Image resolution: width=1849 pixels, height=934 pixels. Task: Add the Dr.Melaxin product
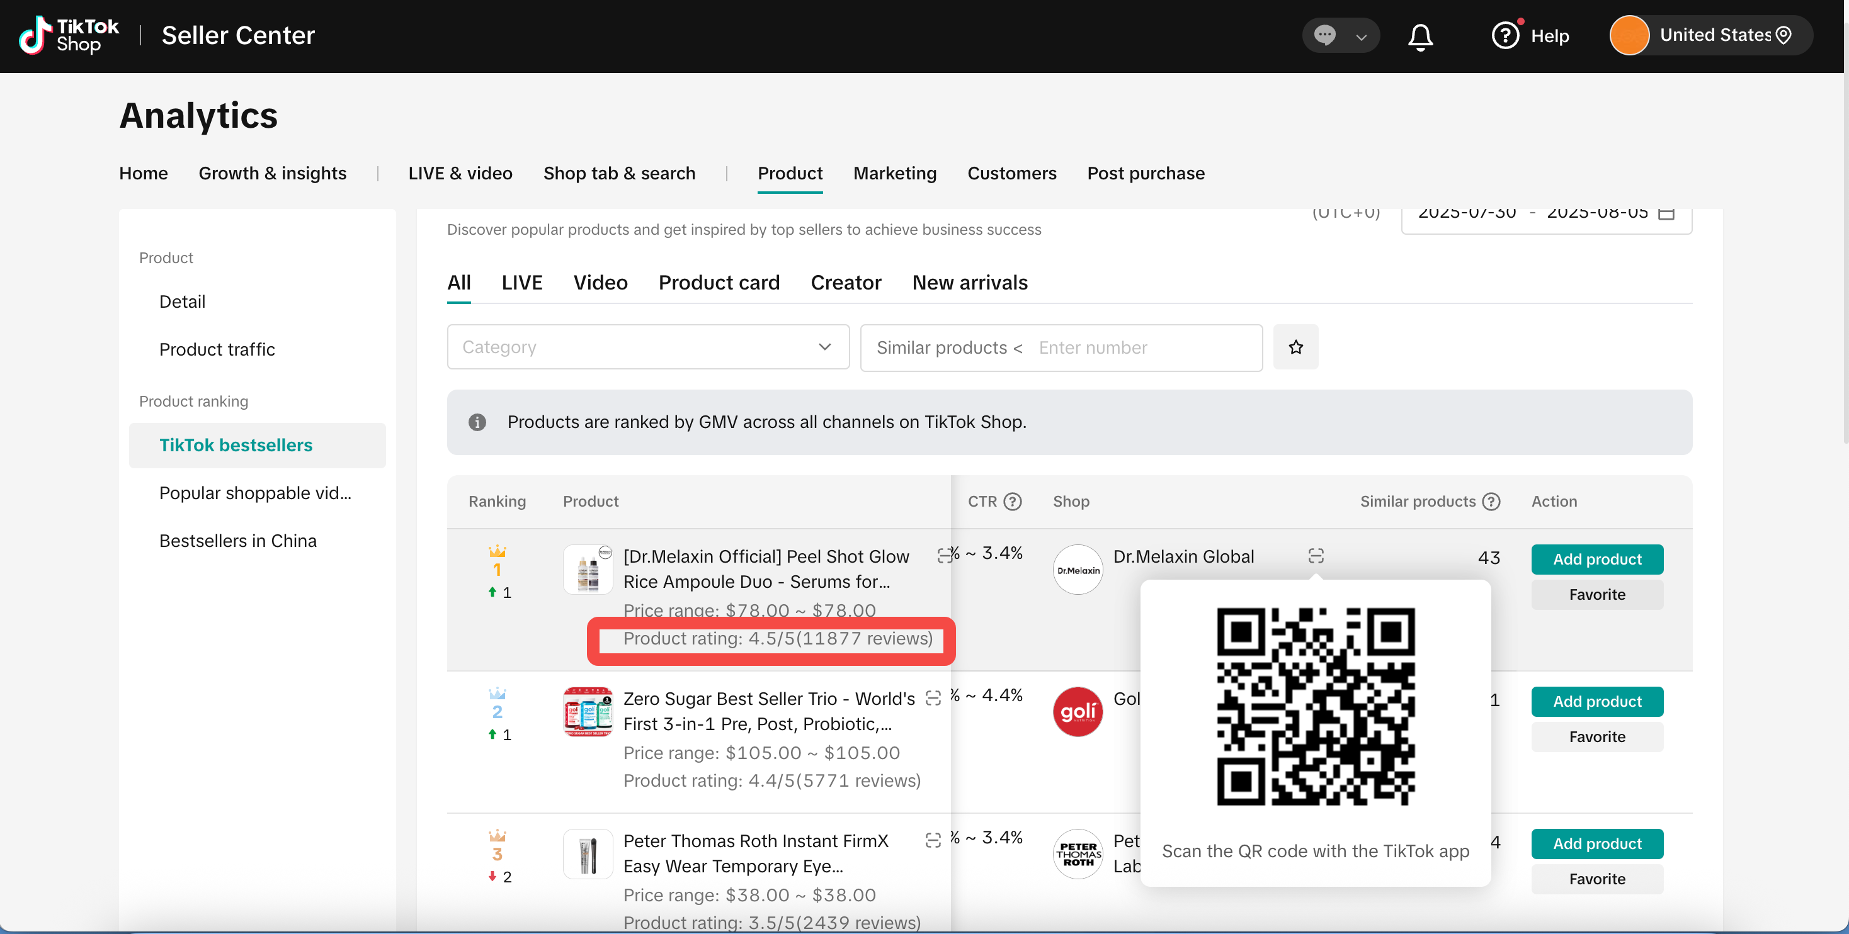click(x=1596, y=560)
